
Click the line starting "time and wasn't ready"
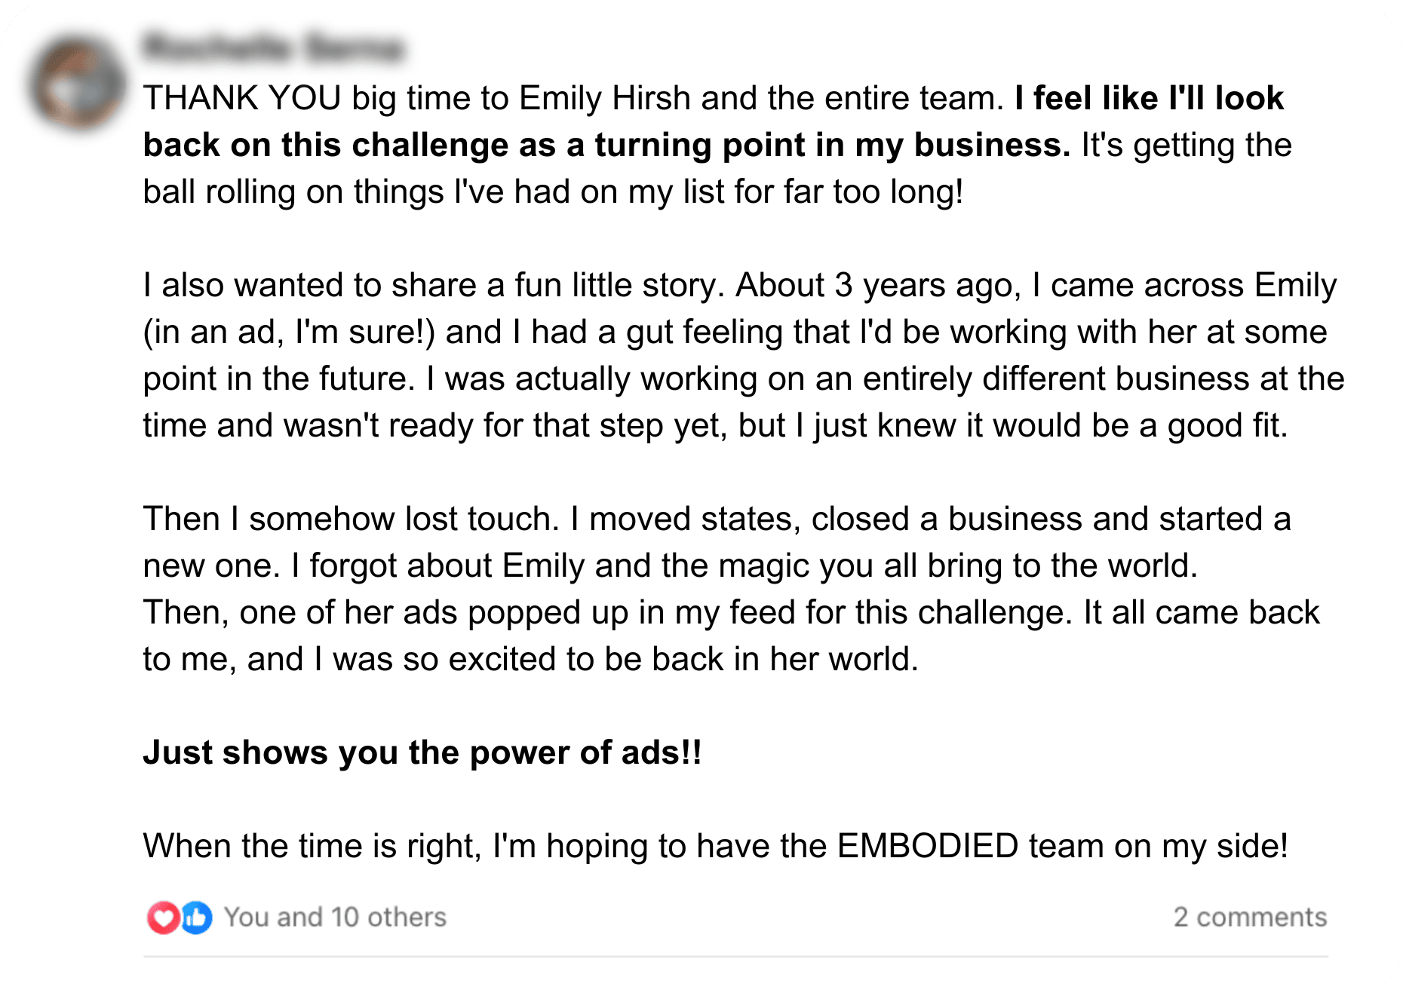[x=715, y=426]
